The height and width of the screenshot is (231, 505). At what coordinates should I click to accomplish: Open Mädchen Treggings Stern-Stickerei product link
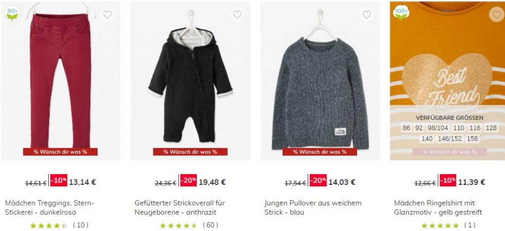pyautogui.click(x=50, y=207)
